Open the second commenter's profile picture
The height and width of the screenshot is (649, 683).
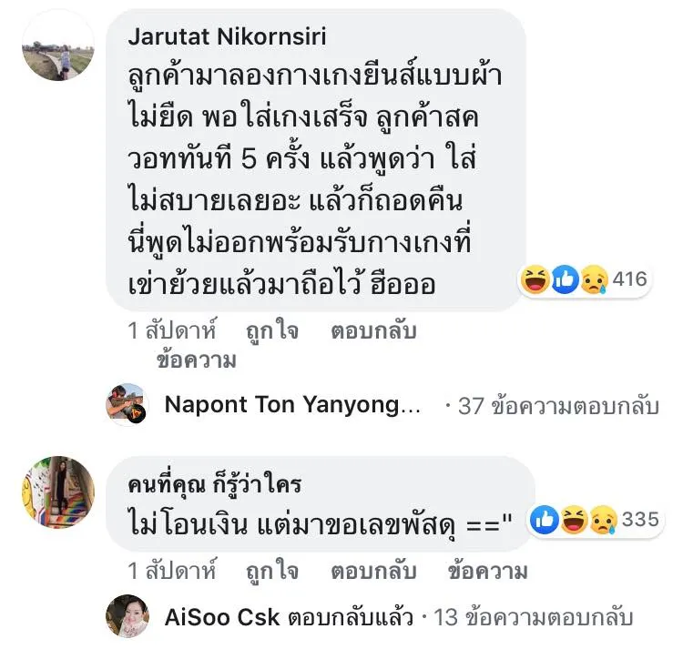tap(57, 493)
